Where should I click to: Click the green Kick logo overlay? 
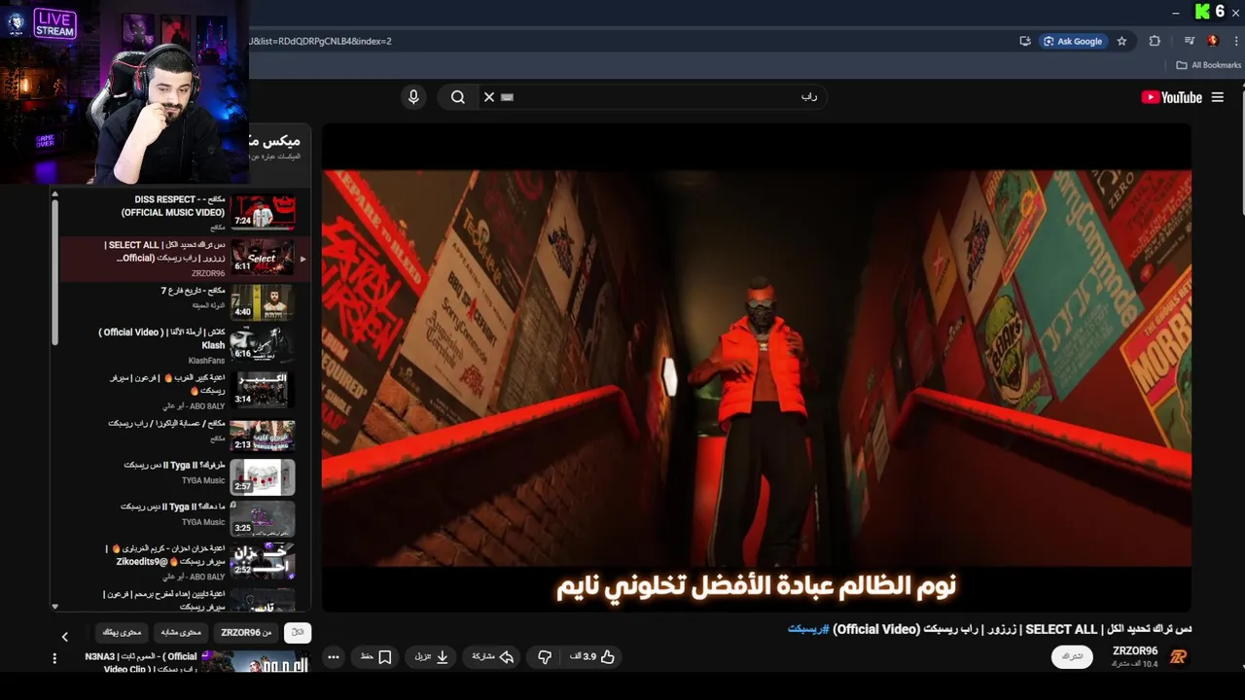tap(1203, 12)
